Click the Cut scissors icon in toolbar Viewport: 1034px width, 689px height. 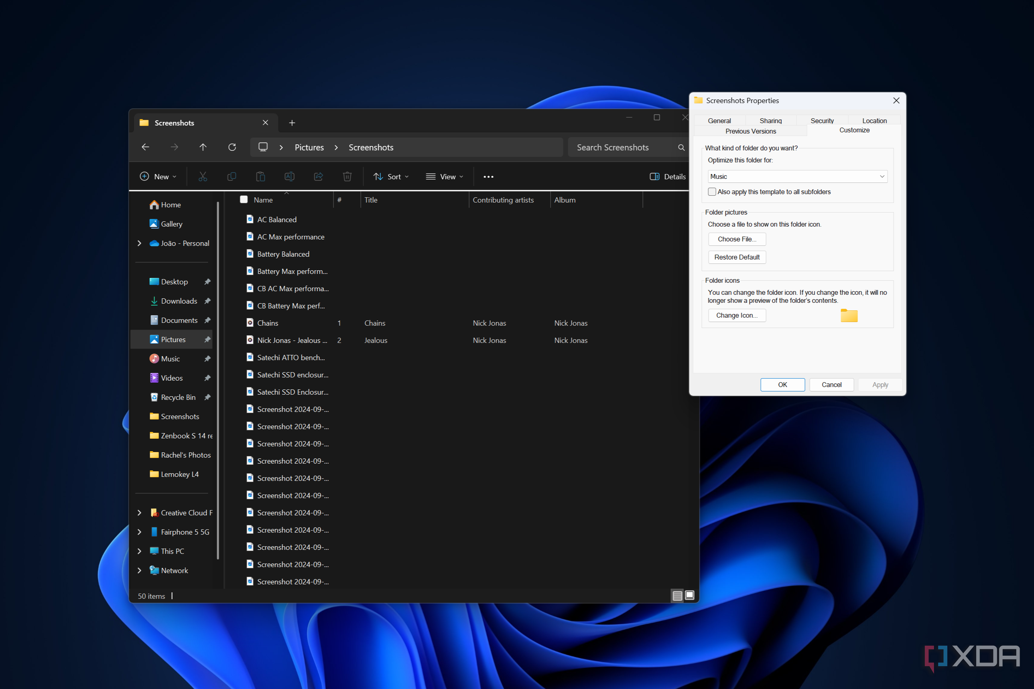pos(203,176)
